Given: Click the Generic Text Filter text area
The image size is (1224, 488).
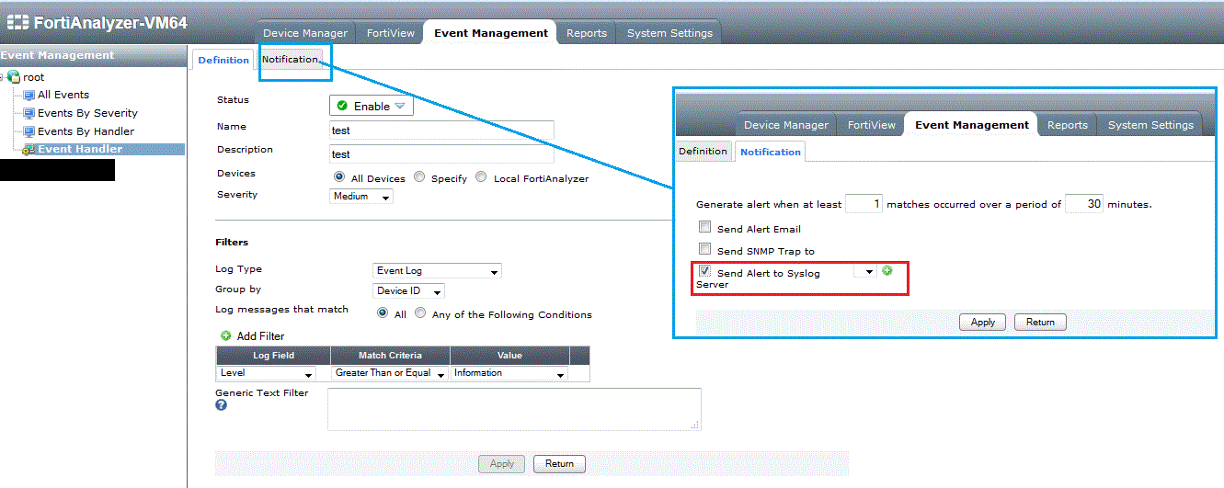Looking at the screenshot, I should 514,409.
